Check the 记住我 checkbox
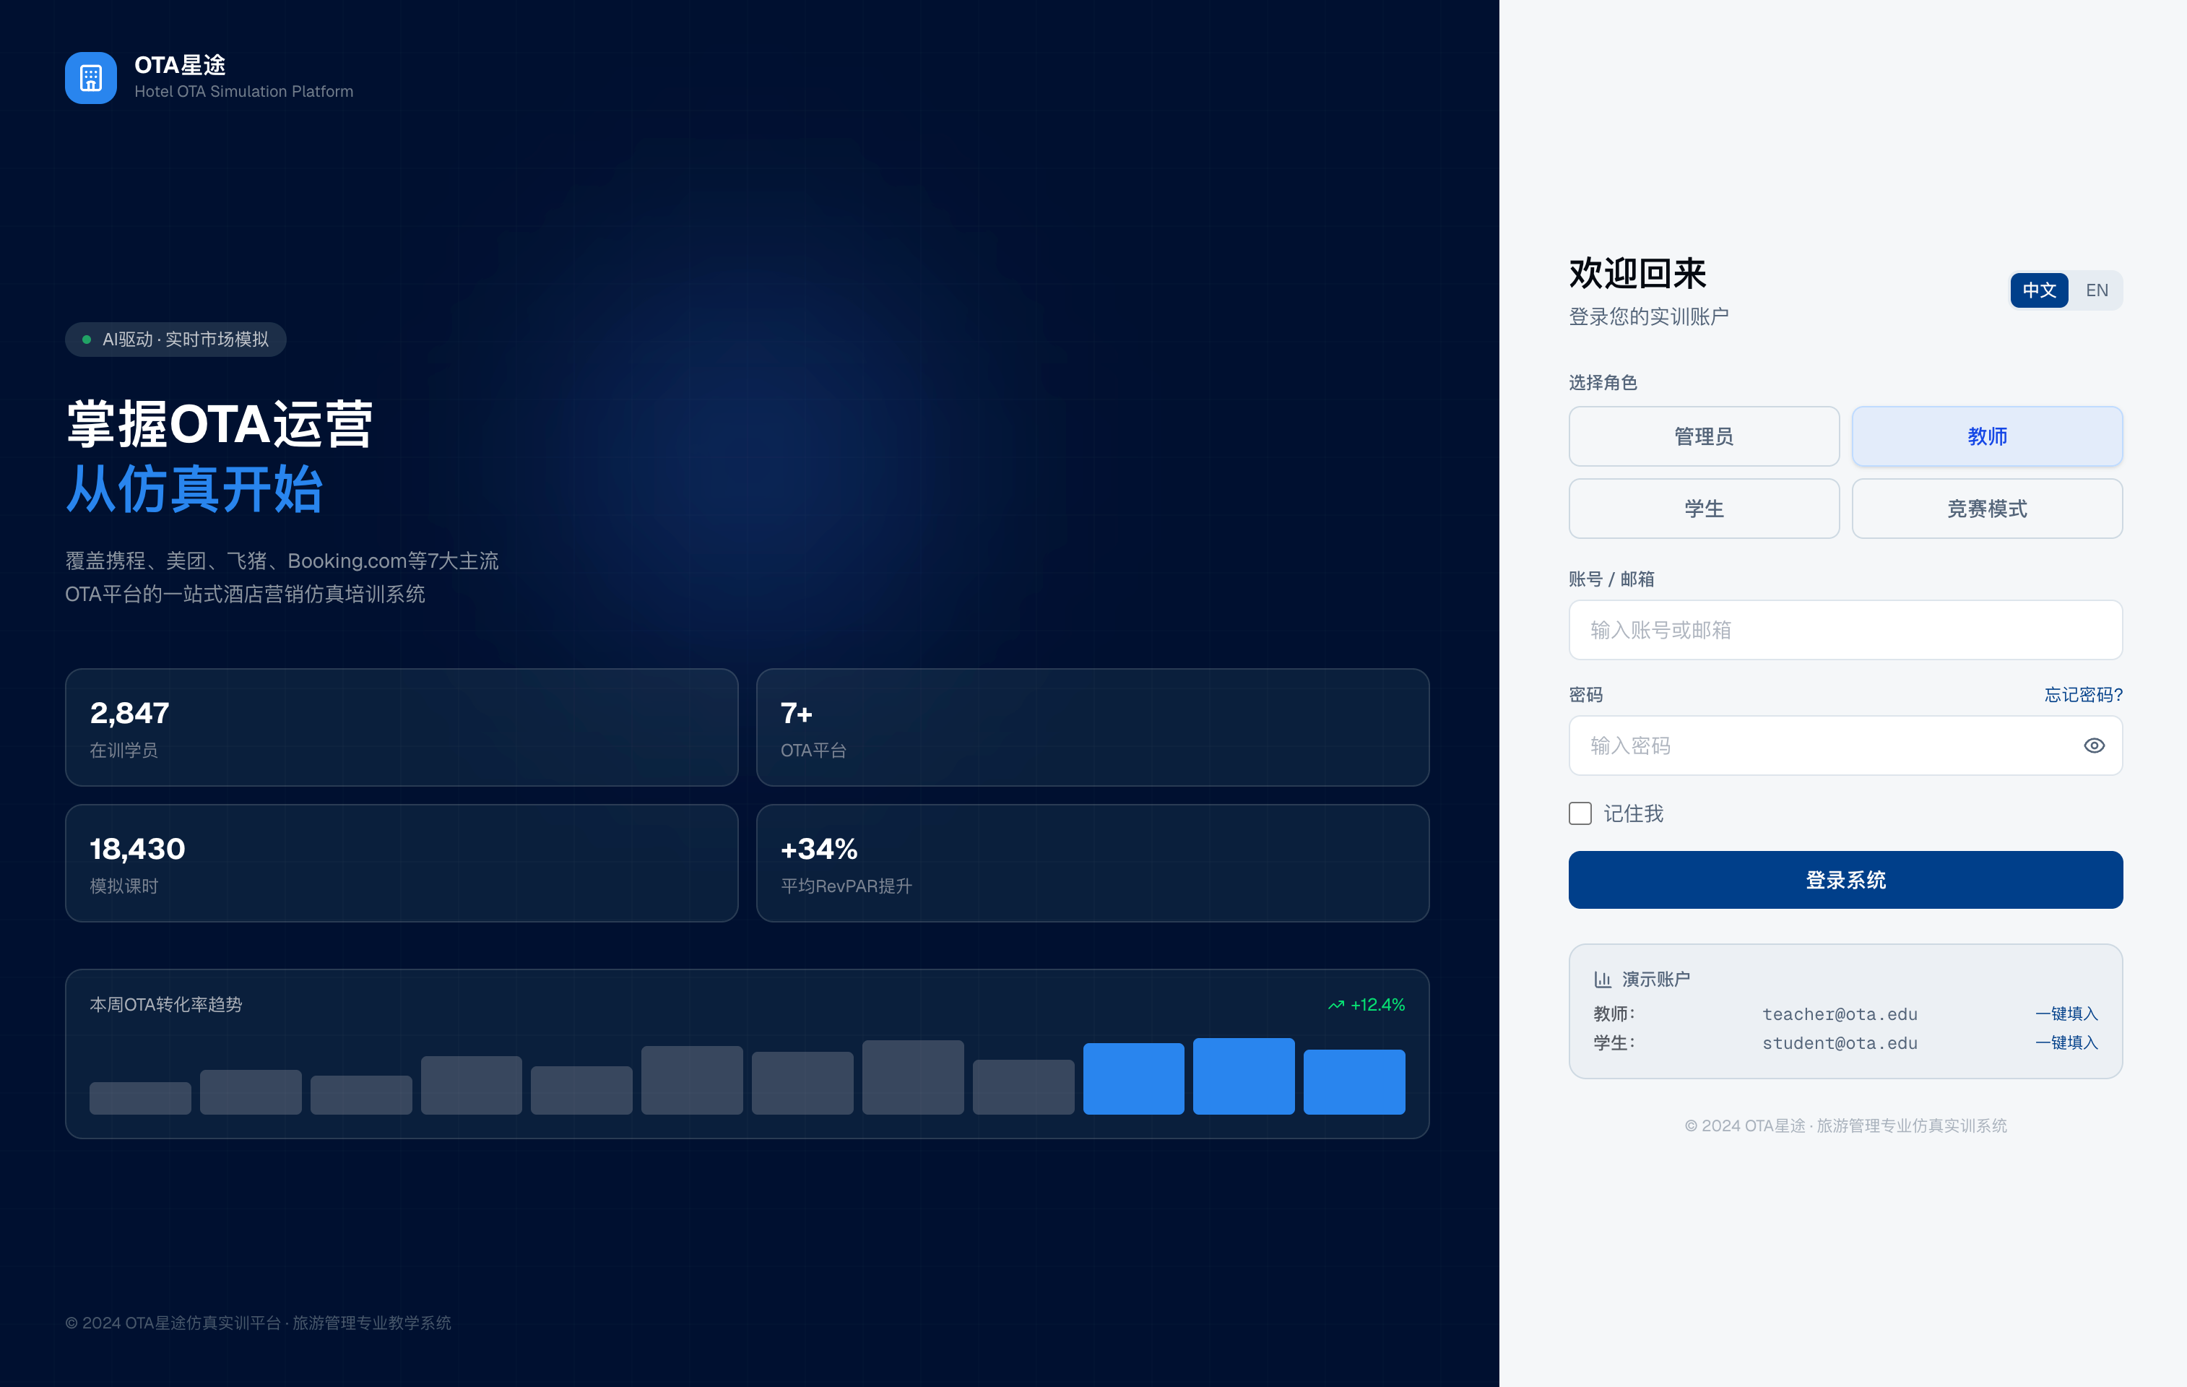The height and width of the screenshot is (1387, 2187). 1580,814
